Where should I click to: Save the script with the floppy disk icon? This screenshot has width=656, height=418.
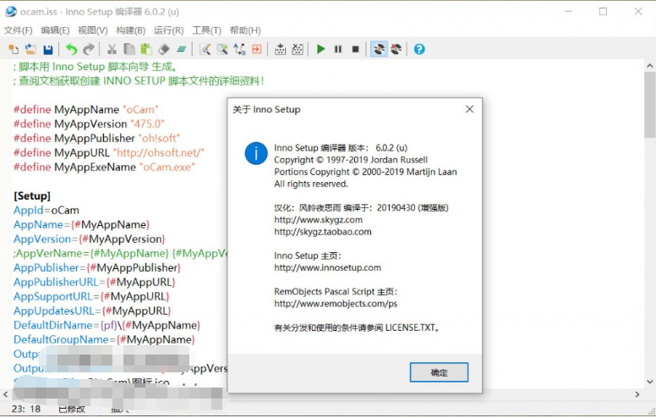pyautogui.click(x=47, y=50)
